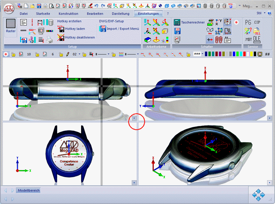Click the paperclip icon in the Schalter group
The height and width of the screenshot is (204, 275).
point(219,40)
